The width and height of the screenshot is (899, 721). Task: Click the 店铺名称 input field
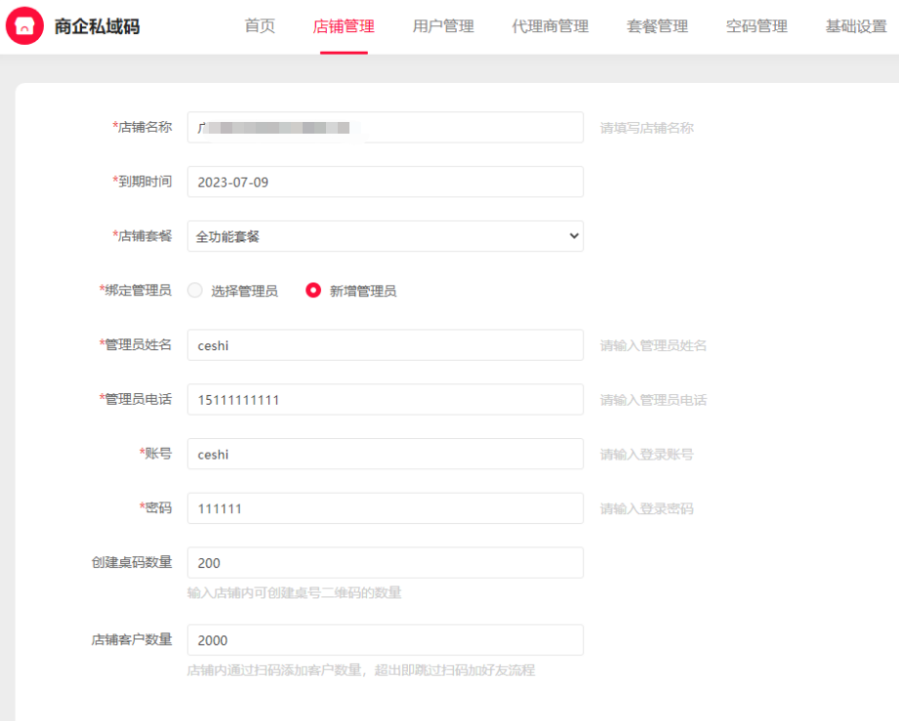[385, 128]
